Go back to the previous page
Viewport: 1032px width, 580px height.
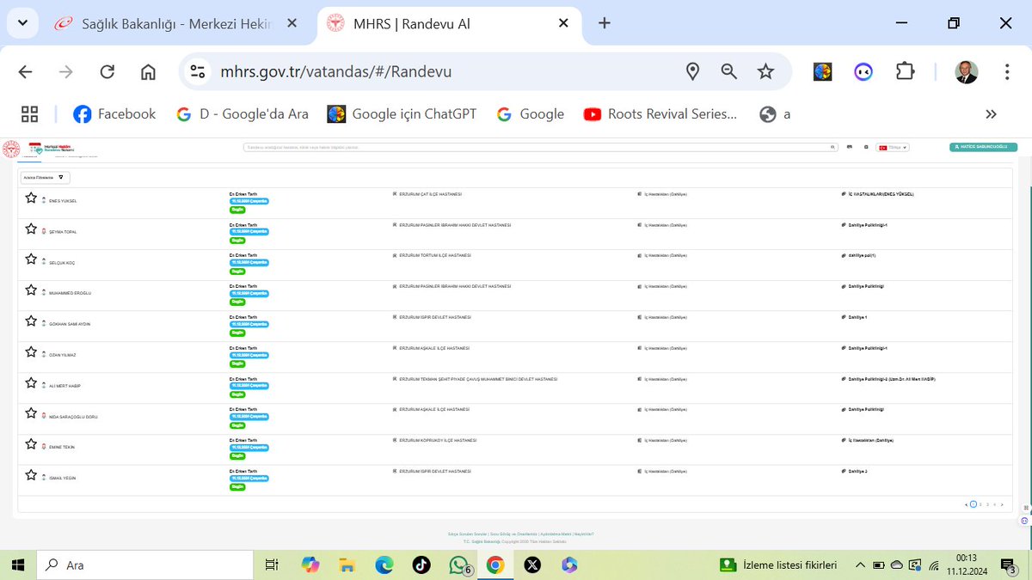pos(25,71)
